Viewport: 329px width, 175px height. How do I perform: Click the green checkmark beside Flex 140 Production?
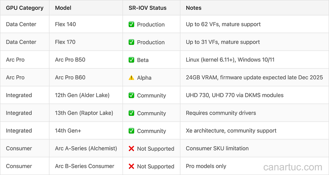131,24
